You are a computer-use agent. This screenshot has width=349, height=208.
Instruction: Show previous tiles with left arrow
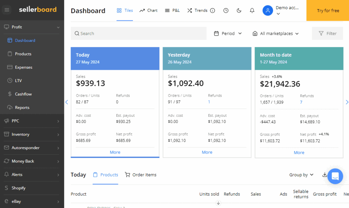coord(67,102)
